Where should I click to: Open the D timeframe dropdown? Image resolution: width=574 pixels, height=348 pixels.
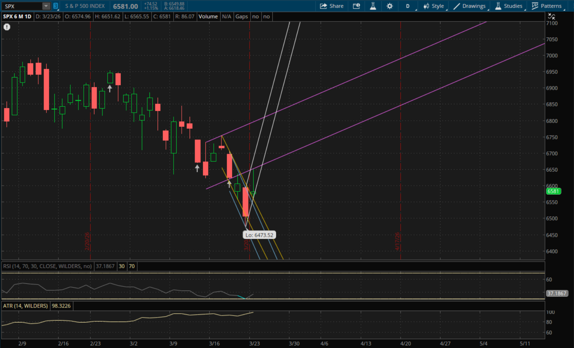pyautogui.click(x=408, y=6)
